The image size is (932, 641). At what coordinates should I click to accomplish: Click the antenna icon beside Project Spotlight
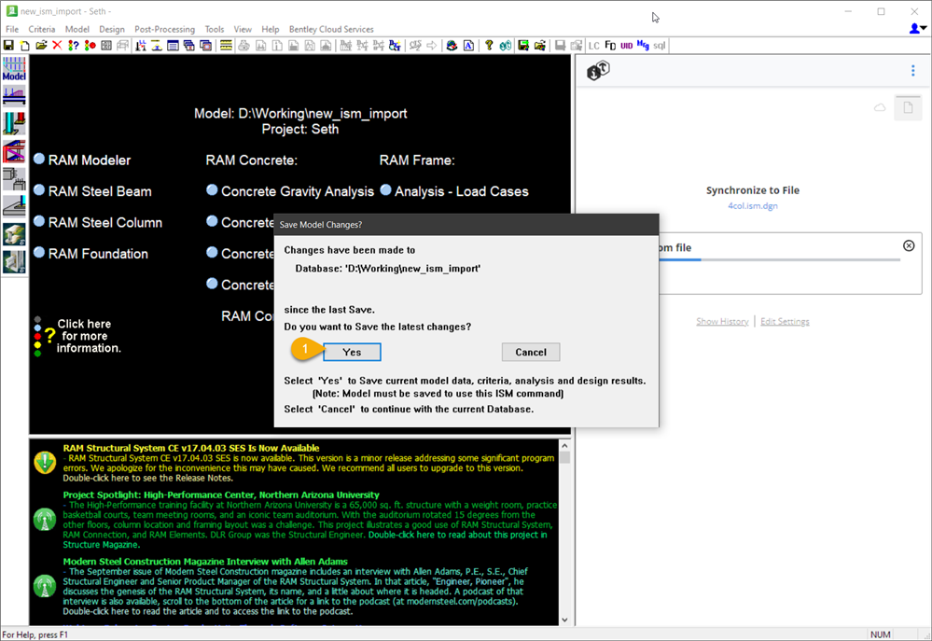(45, 520)
